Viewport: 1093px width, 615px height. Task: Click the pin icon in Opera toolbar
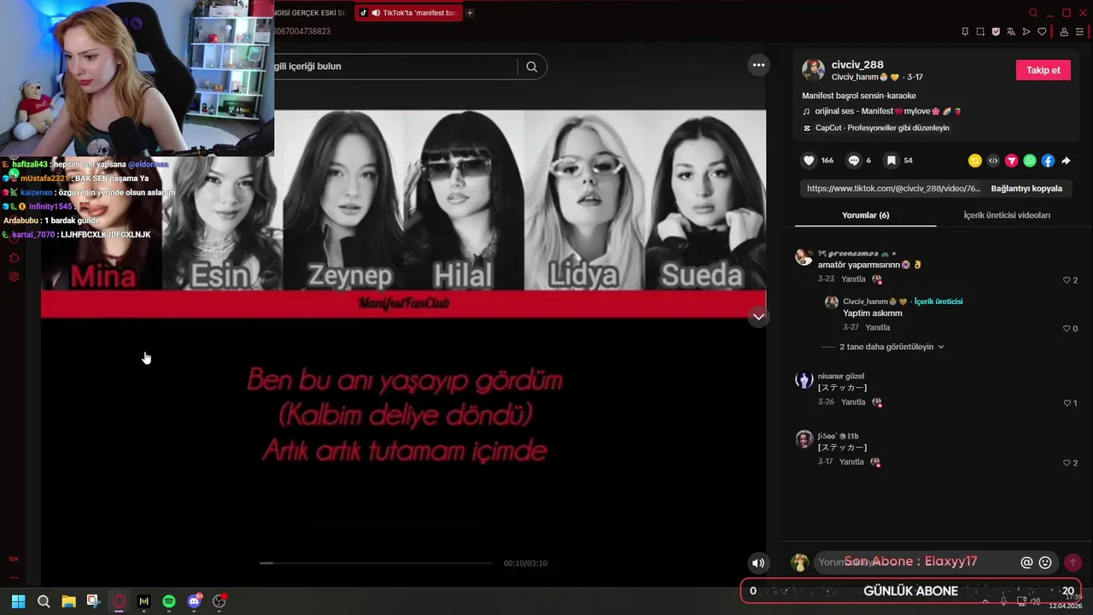click(x=965, y=32)
